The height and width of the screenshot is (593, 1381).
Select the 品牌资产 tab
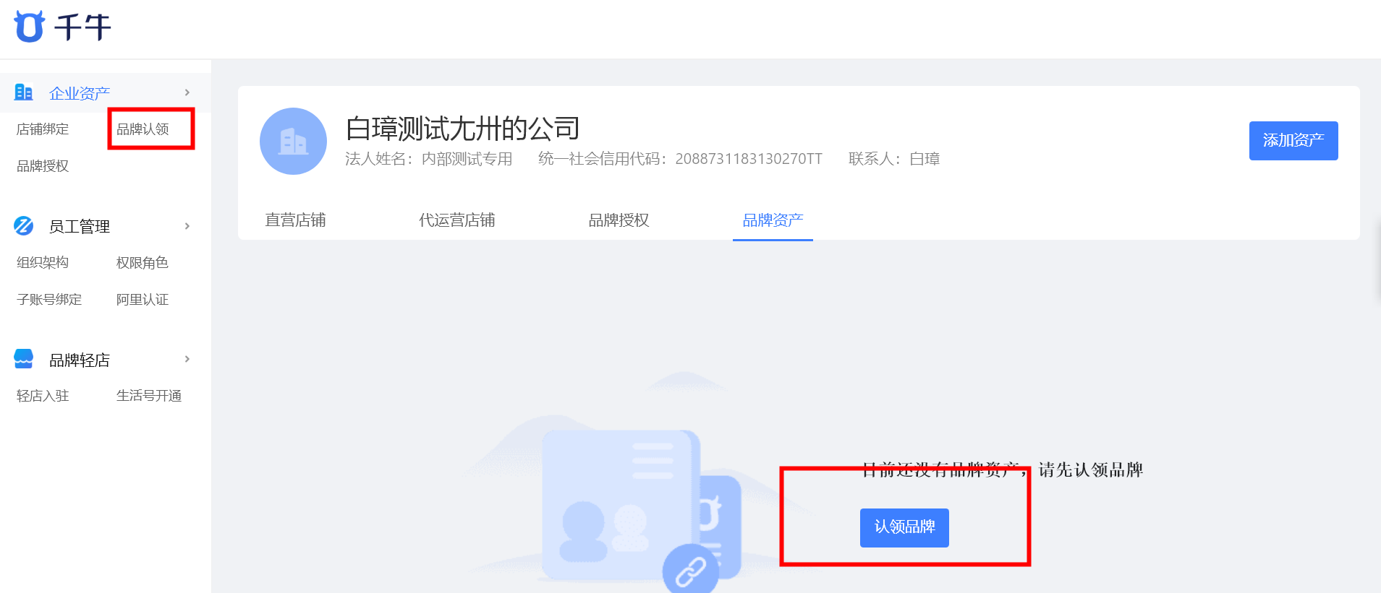tap(773, 220)
